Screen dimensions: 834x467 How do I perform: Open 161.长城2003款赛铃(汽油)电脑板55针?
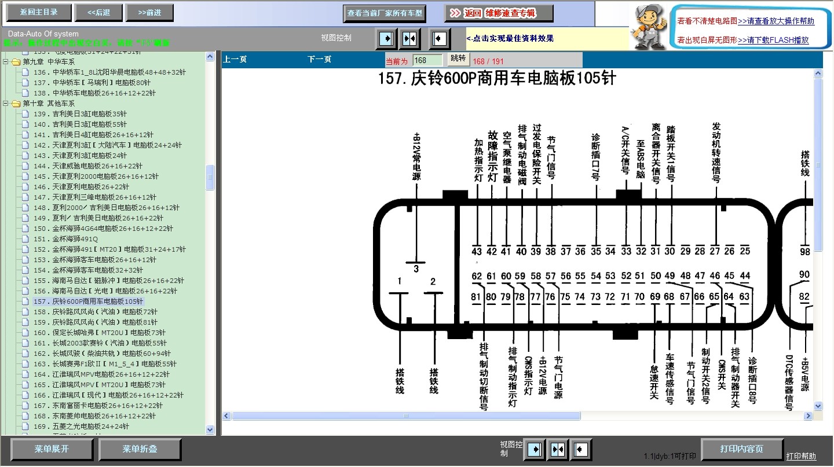(x=100, y=343)
